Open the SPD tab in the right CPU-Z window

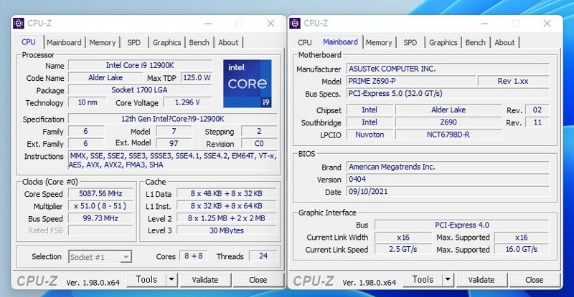tap(410, 42)
